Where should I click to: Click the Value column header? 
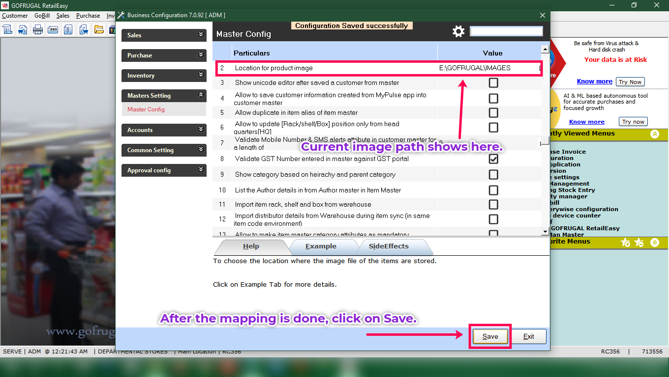pyautogui.click(x=492, y=53)
